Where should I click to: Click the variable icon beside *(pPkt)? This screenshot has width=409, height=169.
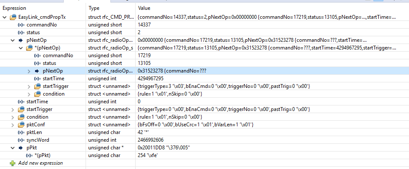pos(29,155)
